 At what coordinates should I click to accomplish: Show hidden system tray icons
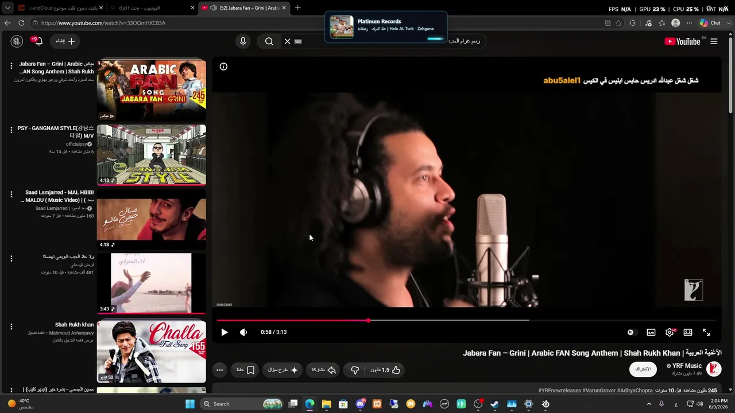tap(649, 404)
